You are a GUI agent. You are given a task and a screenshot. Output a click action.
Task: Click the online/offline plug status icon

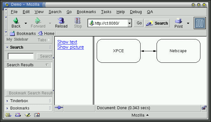59,108
